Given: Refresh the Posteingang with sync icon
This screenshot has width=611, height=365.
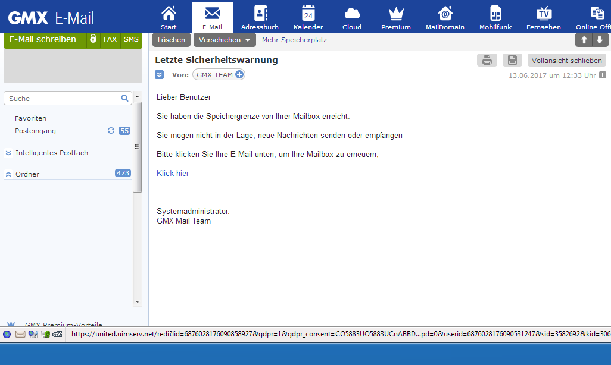Looking at the screenshot, I should (x=111, y=131).
